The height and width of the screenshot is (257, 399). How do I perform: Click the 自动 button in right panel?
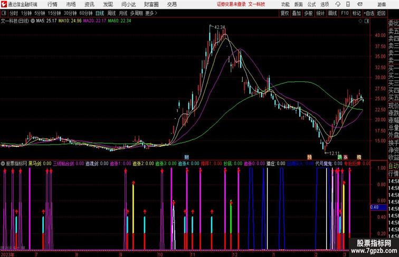[393, 166]
